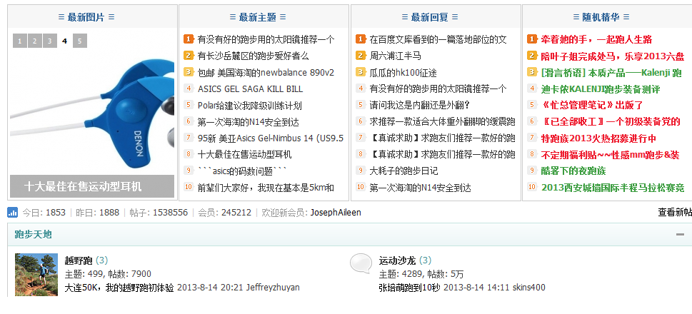
Task: Show slide 5 in the latest images slider
Action: (79, 41)
